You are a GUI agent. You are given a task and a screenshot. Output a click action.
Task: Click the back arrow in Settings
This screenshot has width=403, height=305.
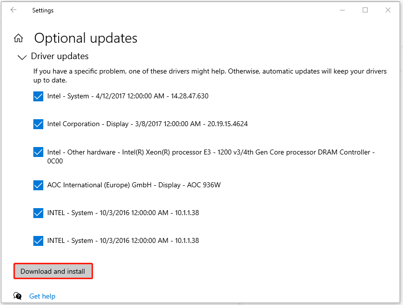click(13, 10)
